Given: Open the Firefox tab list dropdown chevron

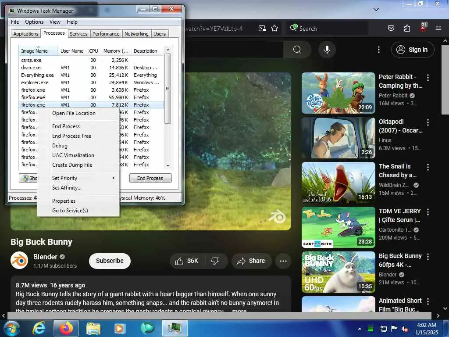Looking at the screenshot, I should click(376, 10).
